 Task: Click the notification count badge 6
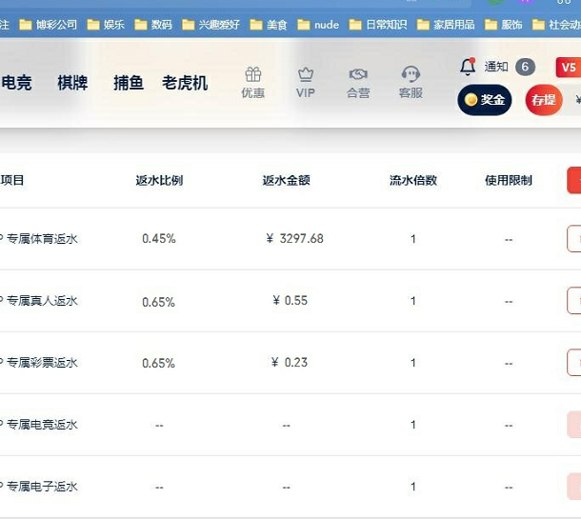click(x=525, y=67)
